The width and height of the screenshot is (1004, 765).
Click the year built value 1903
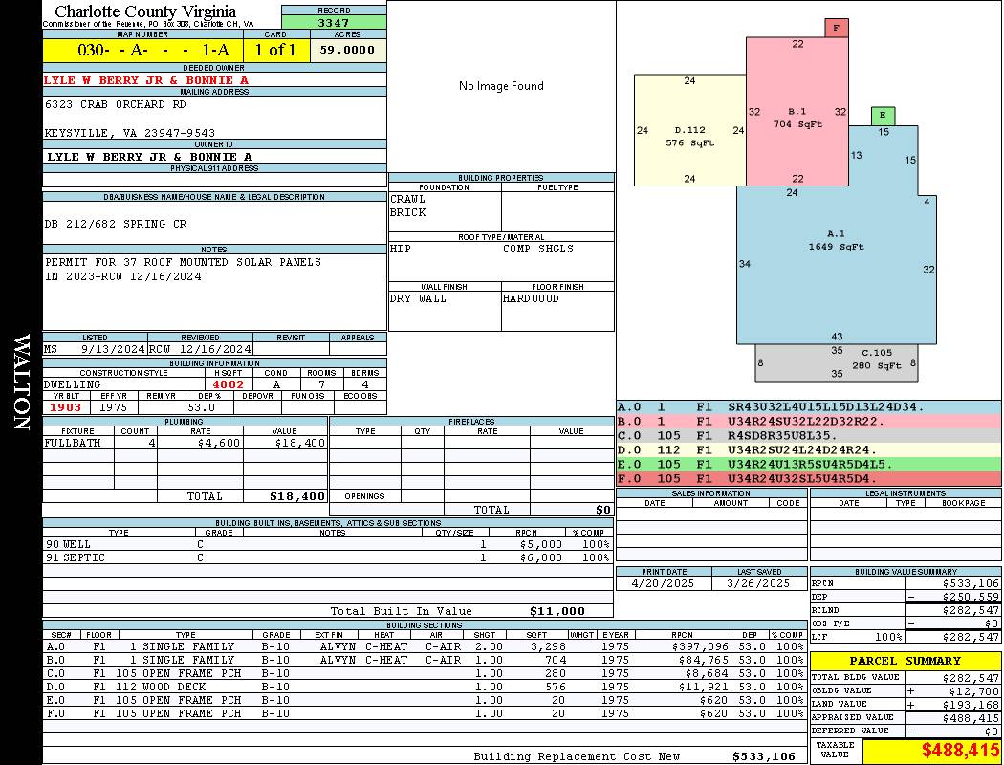65,407
